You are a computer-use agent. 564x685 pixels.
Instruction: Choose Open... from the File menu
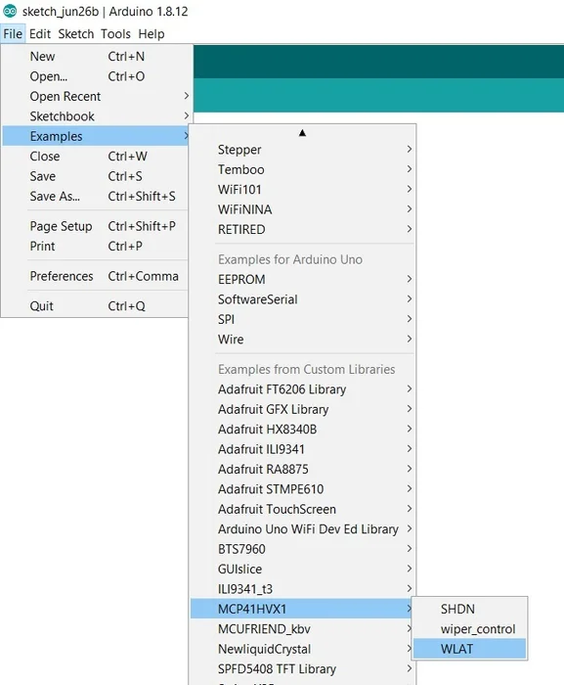pyautogui.click(x=97, y=76)
